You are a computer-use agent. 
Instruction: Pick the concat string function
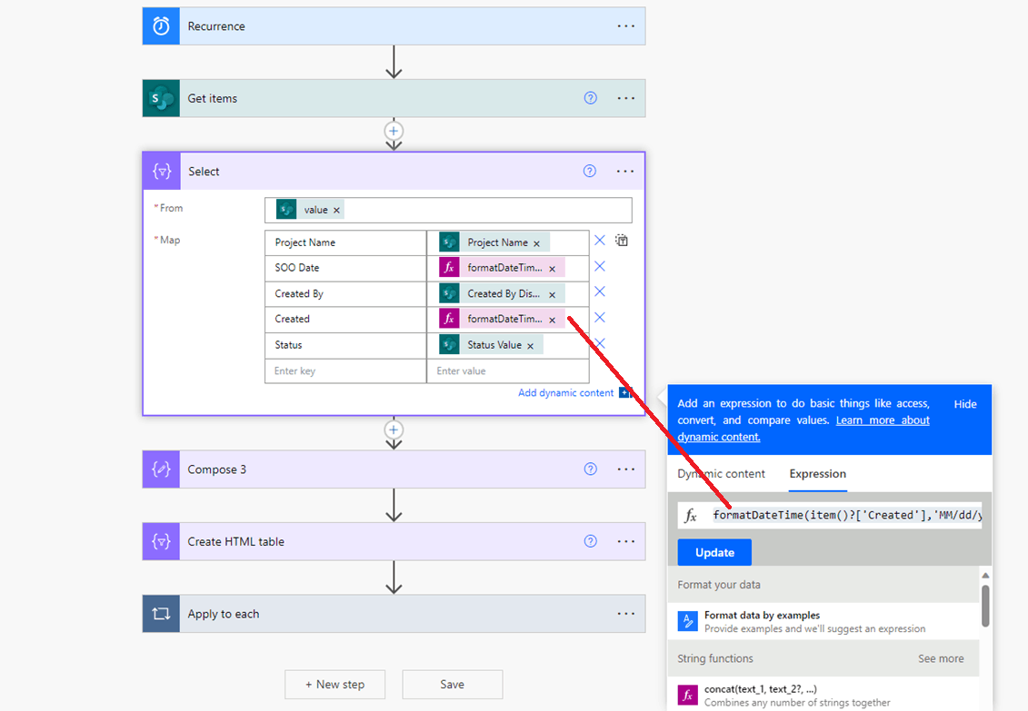pyautogui.click(x=823, y=695)
